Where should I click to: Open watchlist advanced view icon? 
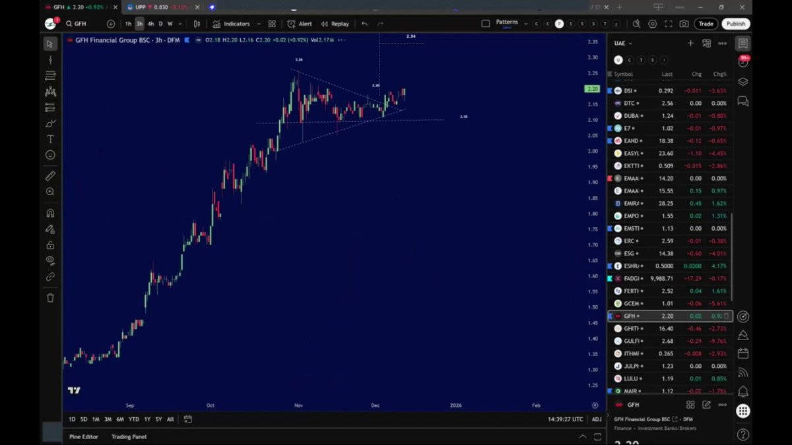click(x=706, y=44)
